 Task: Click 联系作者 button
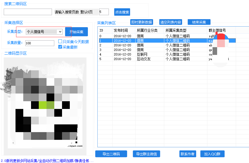point(188,154)
